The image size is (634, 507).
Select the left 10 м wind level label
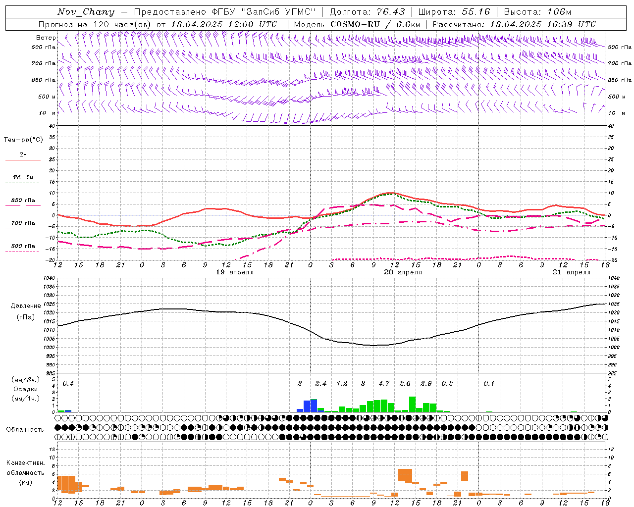point(47,113)
